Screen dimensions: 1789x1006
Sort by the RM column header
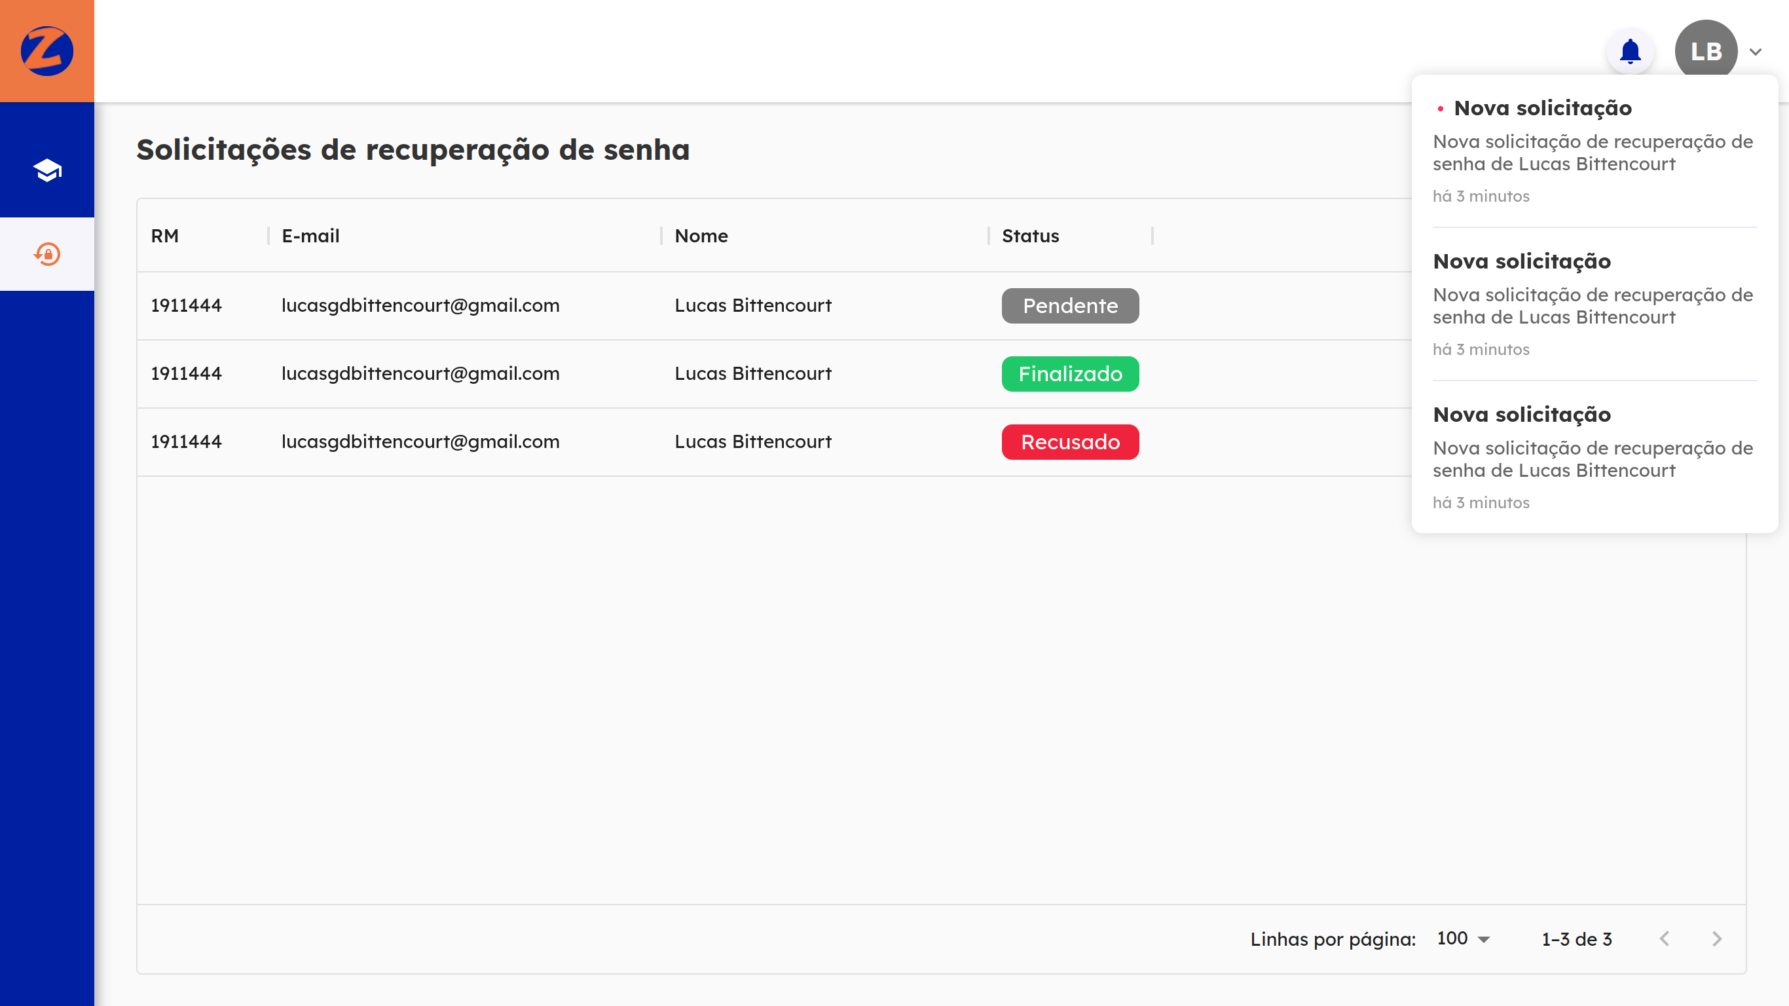pyautogui.click(x=164, y=236)
